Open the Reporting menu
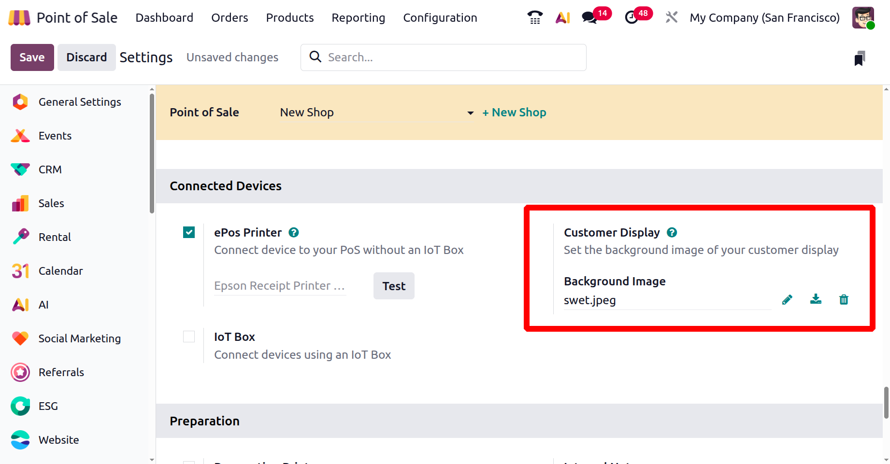Image resolution: width=890 pixels, height=464 pixels. coord(358,18)
